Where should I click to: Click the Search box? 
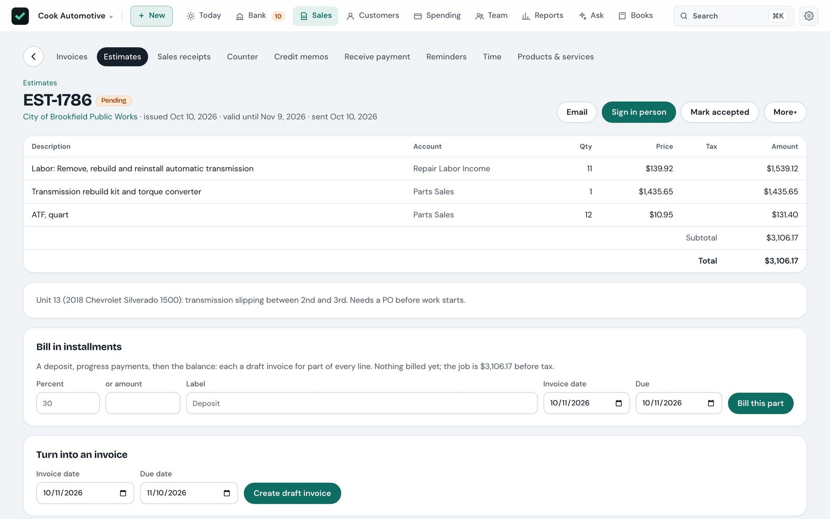[734, 16]
